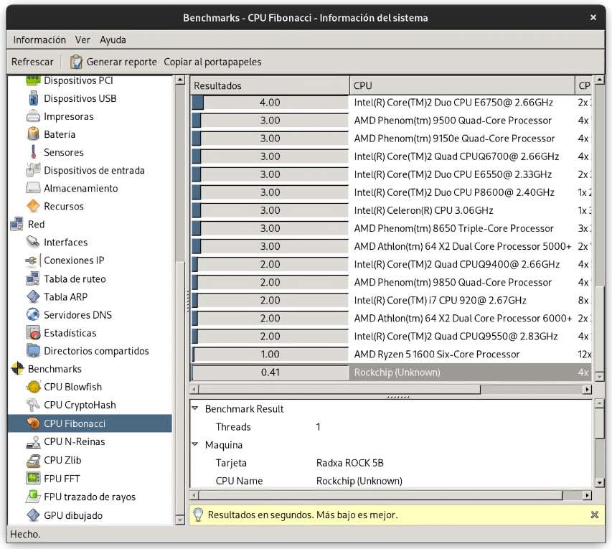Click the details pane scroll down arrow
Screen dimensions: 612x549
point(600,483)
